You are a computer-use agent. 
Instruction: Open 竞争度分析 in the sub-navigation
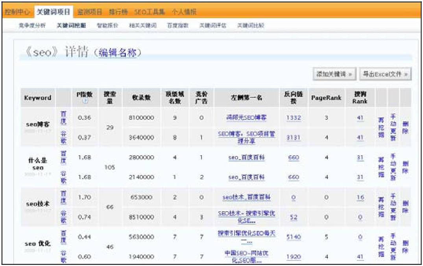click(32, 25)
